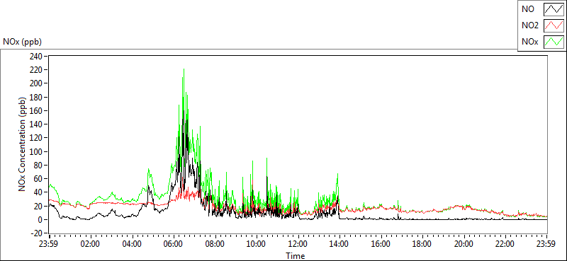Click the -20 y-axis minimum value
This screenshot has height=261, width=567.
[x=37, y=233]
